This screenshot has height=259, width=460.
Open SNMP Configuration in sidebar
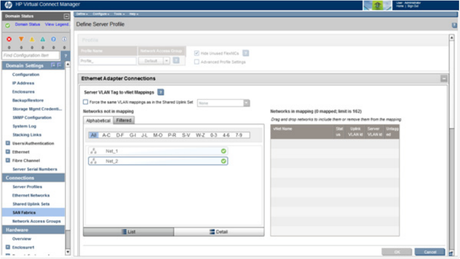32,117
